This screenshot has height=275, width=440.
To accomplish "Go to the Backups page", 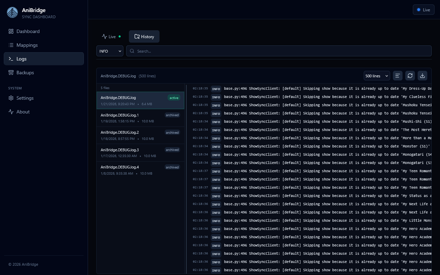I will click(25, 73).
